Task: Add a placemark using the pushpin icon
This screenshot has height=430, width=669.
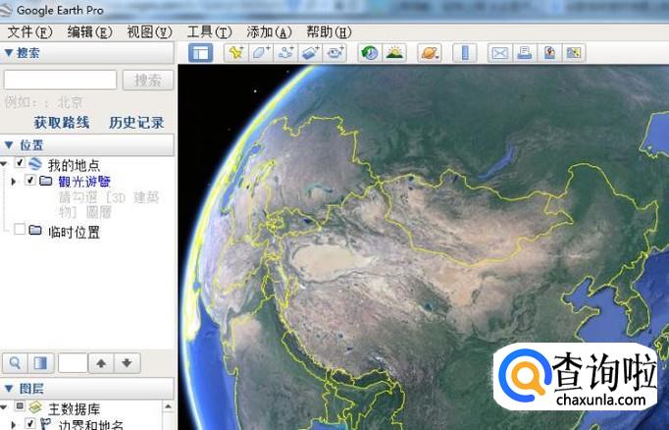Action: [236, 53]
